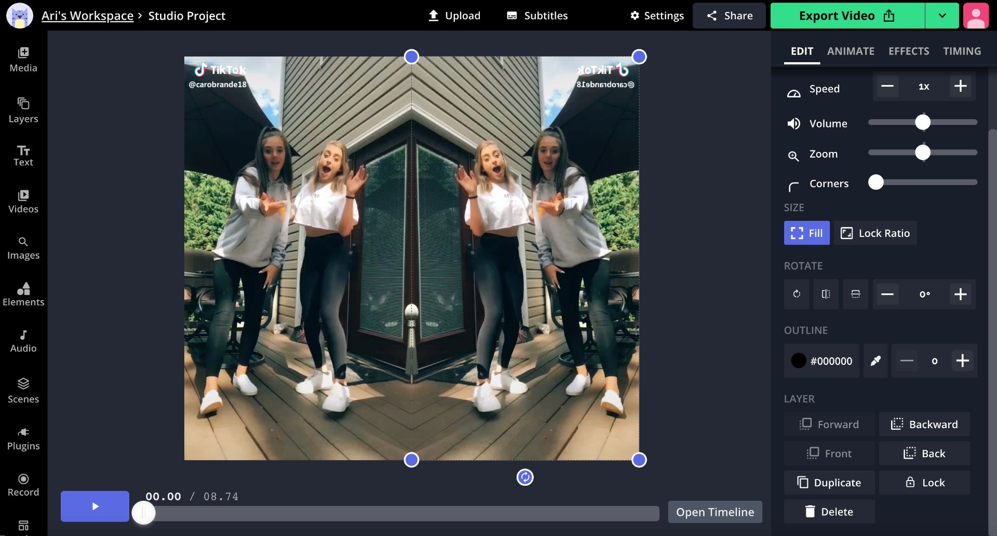The image size is (997, 536).
Task: Open the Media panel in sidebar
Action: pos(23,60)
